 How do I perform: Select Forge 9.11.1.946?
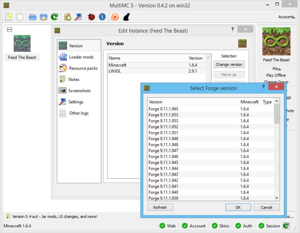[x=211, y=156]
